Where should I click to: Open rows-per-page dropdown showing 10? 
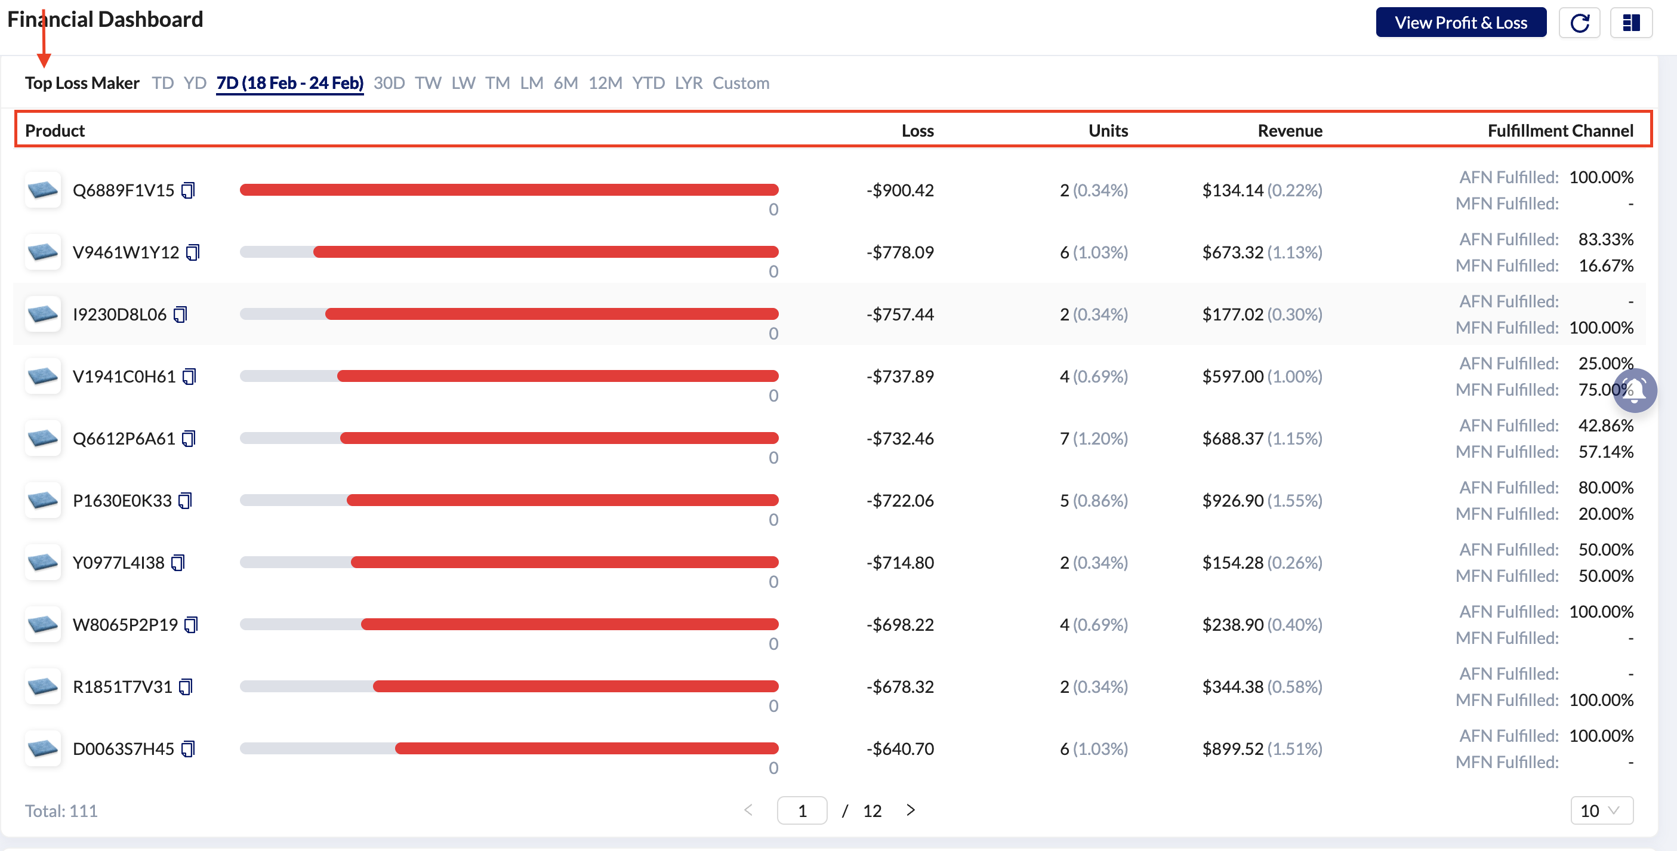click(1601, 810)
